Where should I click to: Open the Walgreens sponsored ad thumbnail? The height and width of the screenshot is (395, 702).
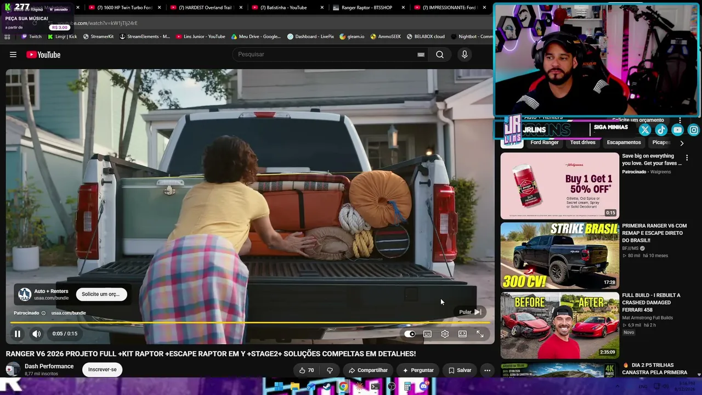[559, 185]
